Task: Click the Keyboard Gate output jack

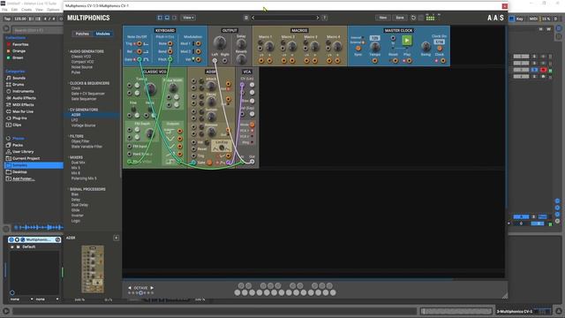Action: (x=139, y=59)
